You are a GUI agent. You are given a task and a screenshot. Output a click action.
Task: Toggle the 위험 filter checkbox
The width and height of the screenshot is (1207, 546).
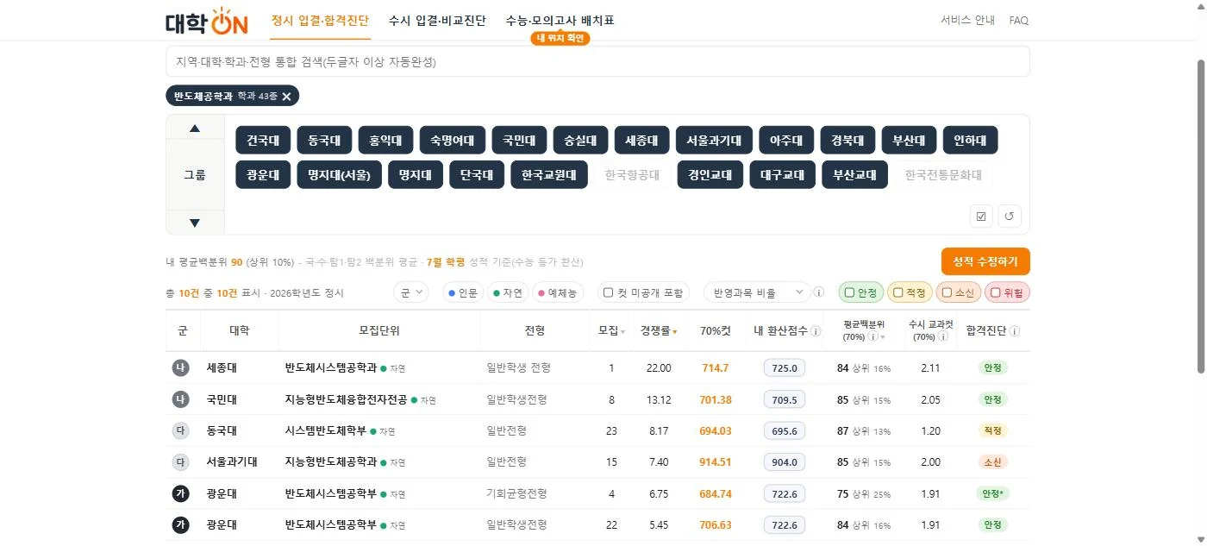[x=996, y=292]
